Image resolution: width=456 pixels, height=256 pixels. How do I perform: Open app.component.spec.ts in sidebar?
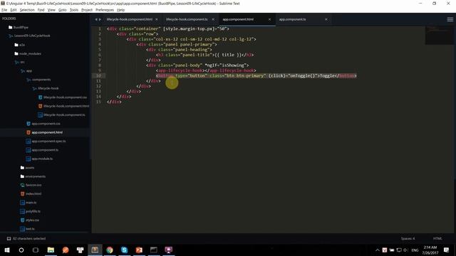pos(48,142)
